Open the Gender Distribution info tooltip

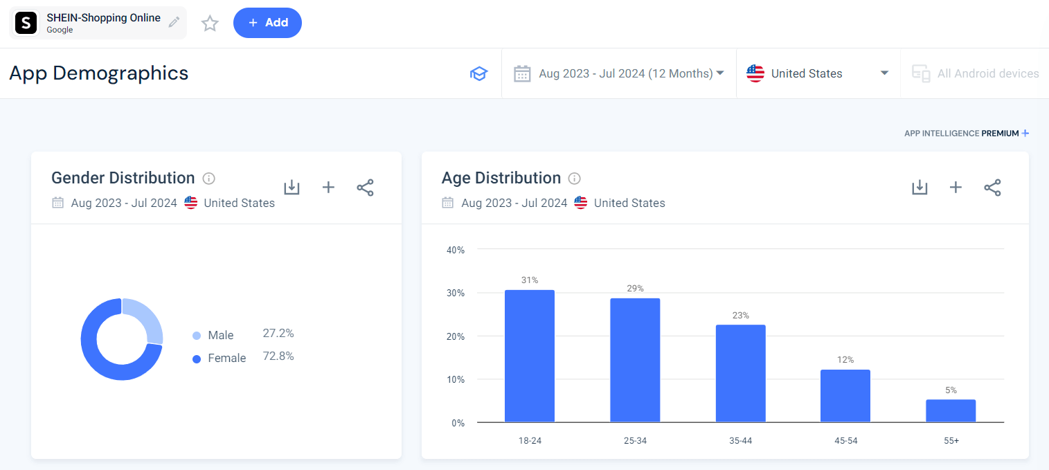click(x=208, y=179)
